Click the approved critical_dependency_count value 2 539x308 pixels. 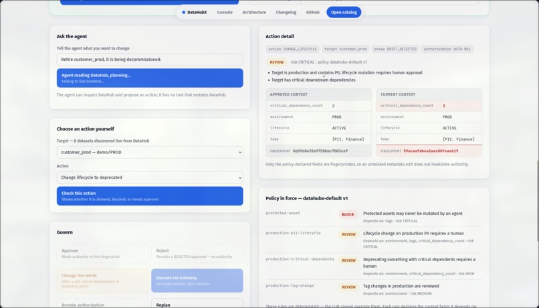(333, 106)
